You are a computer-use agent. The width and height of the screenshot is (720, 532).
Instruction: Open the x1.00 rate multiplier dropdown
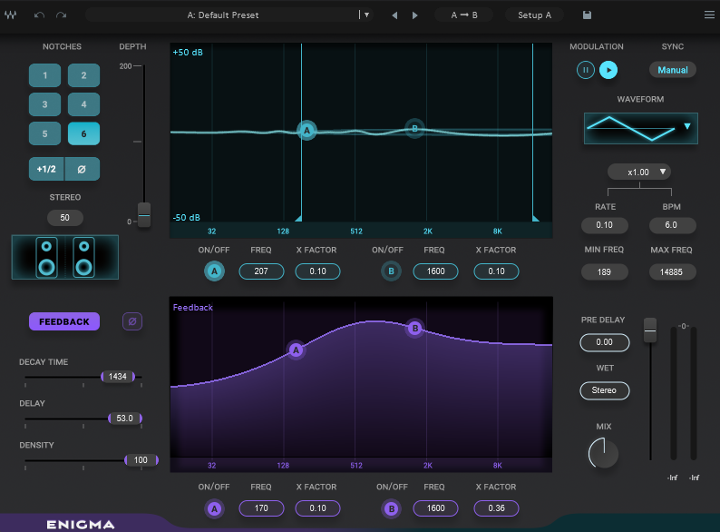point(639,172)
